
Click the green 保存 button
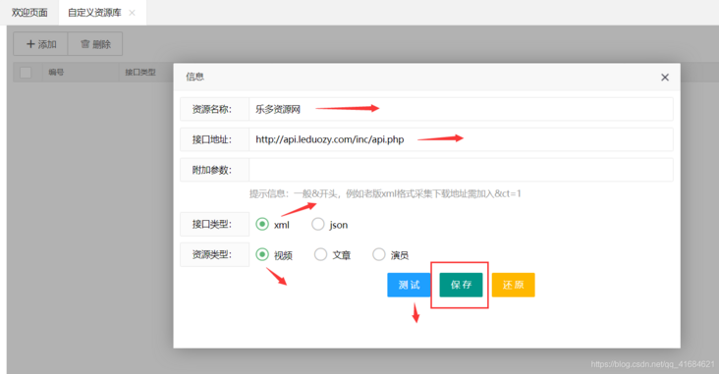461,285
